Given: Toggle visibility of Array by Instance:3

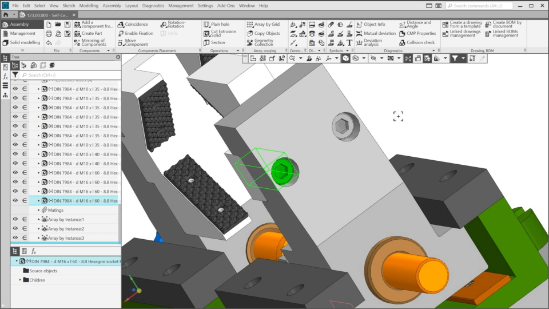Looking at the screenshot, I should coord(15,238).
